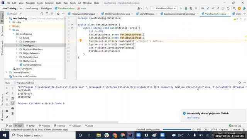Viewport: 247px width, 139px height.
Task: Switch to UseOfThis.java tab
Action: click(147, 14)
